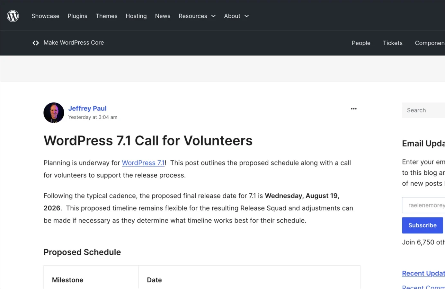
Task: Open the Showcase menu item
Action: point(45,16)
